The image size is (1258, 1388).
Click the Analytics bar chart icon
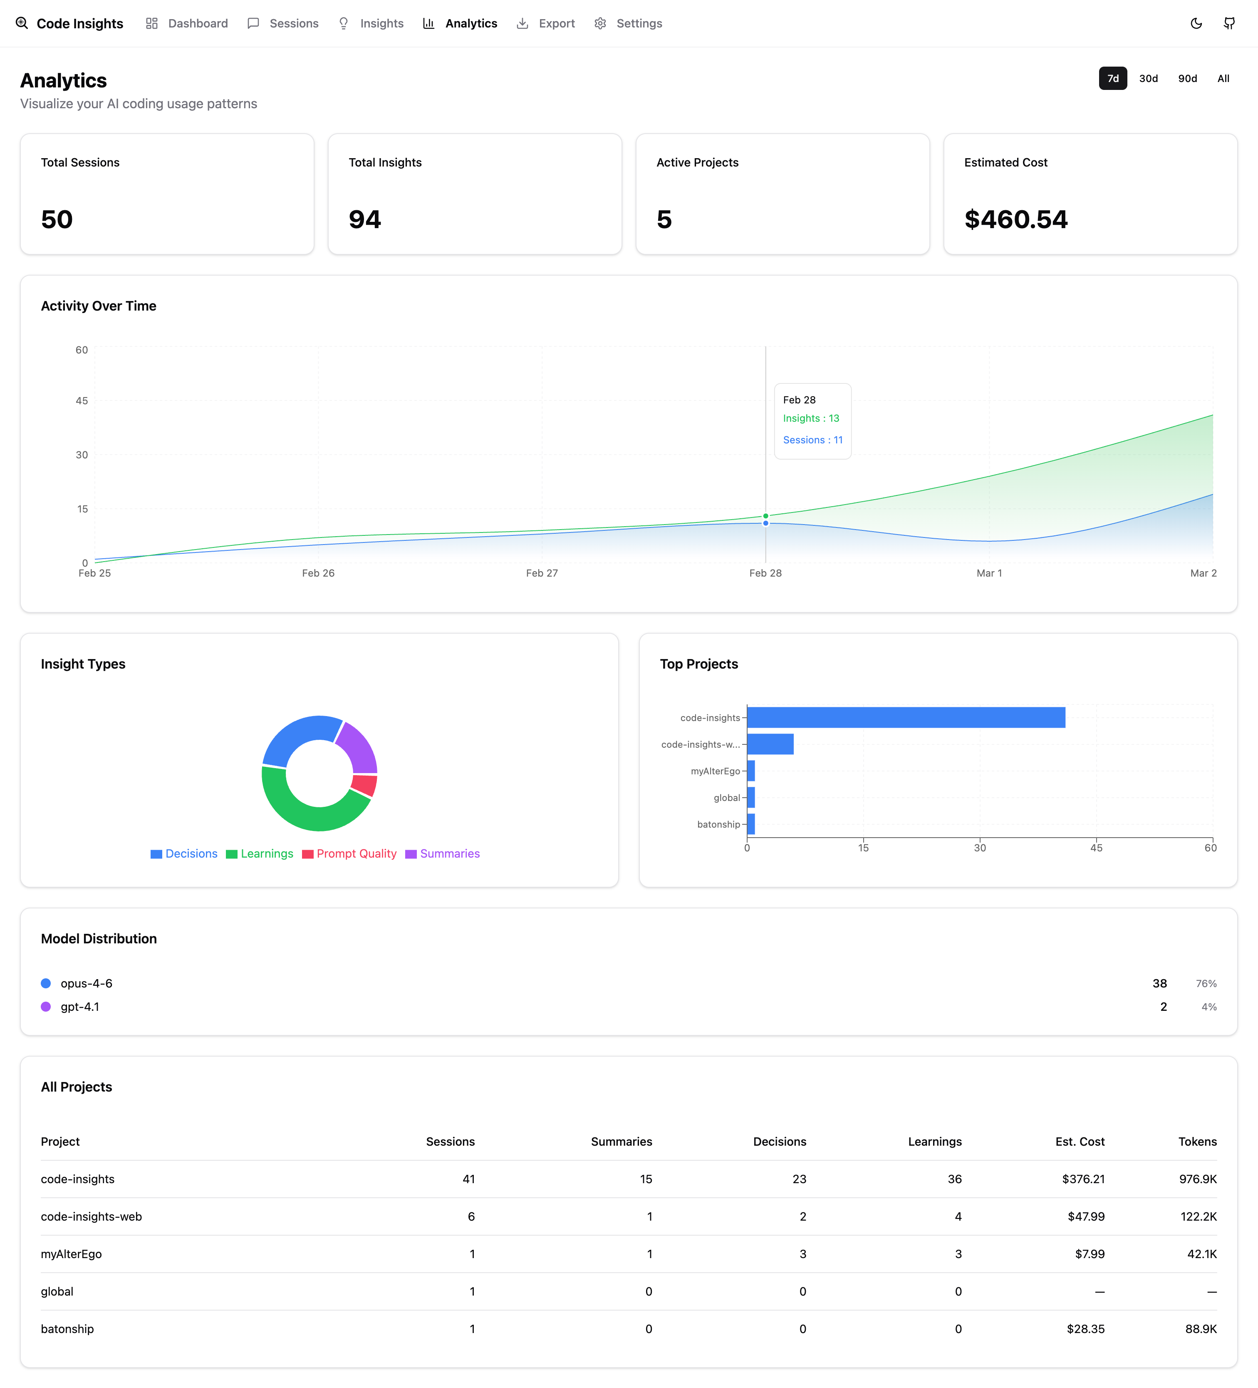click(x=428, y=23)
